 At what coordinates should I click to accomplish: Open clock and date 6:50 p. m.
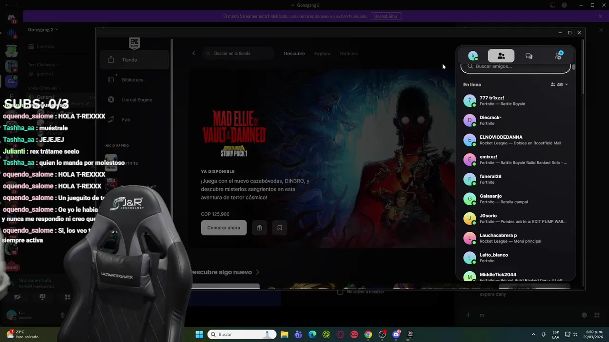point(593,334)
